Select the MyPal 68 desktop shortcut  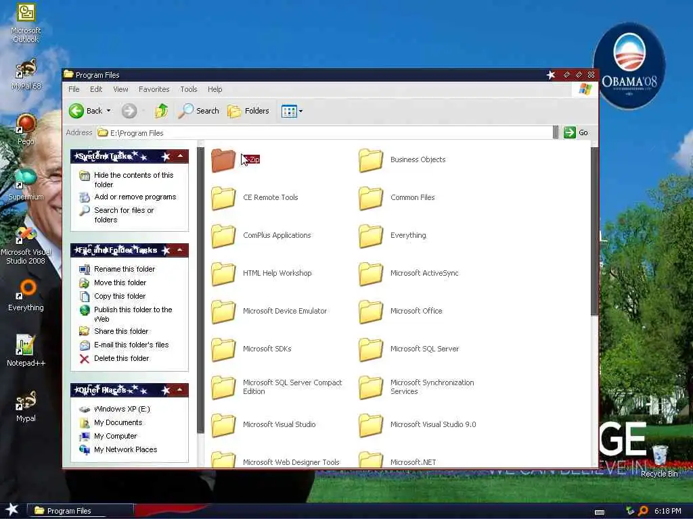26,74
